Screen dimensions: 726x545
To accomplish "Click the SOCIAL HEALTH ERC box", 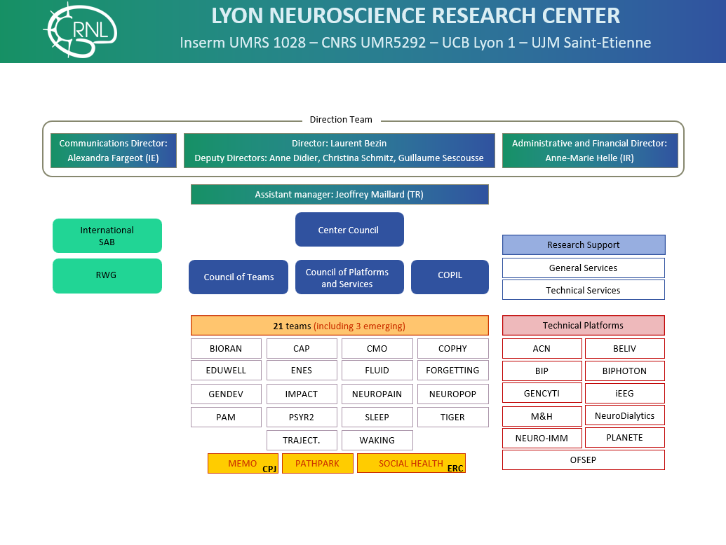I will pos(411,463).
